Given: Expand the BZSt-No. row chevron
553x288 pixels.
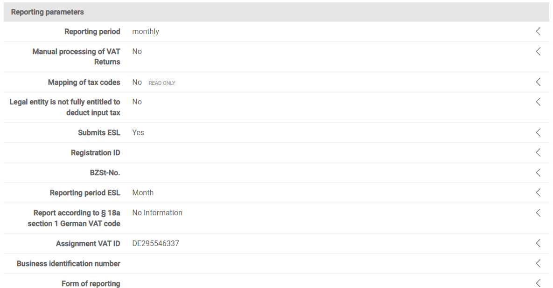Looking at the screenshot, I should (x=538, y=172).
